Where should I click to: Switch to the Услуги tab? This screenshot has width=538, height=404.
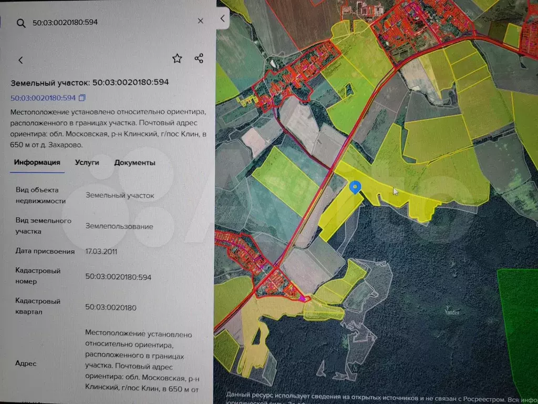(87, 163)
